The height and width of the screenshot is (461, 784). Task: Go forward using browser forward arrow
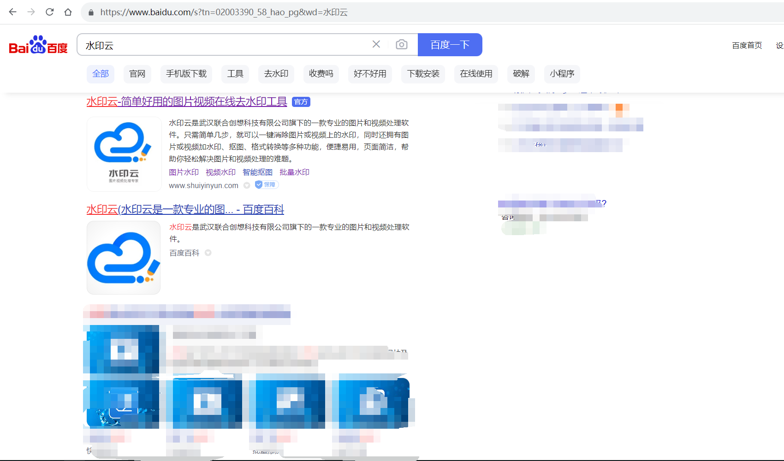31,12
